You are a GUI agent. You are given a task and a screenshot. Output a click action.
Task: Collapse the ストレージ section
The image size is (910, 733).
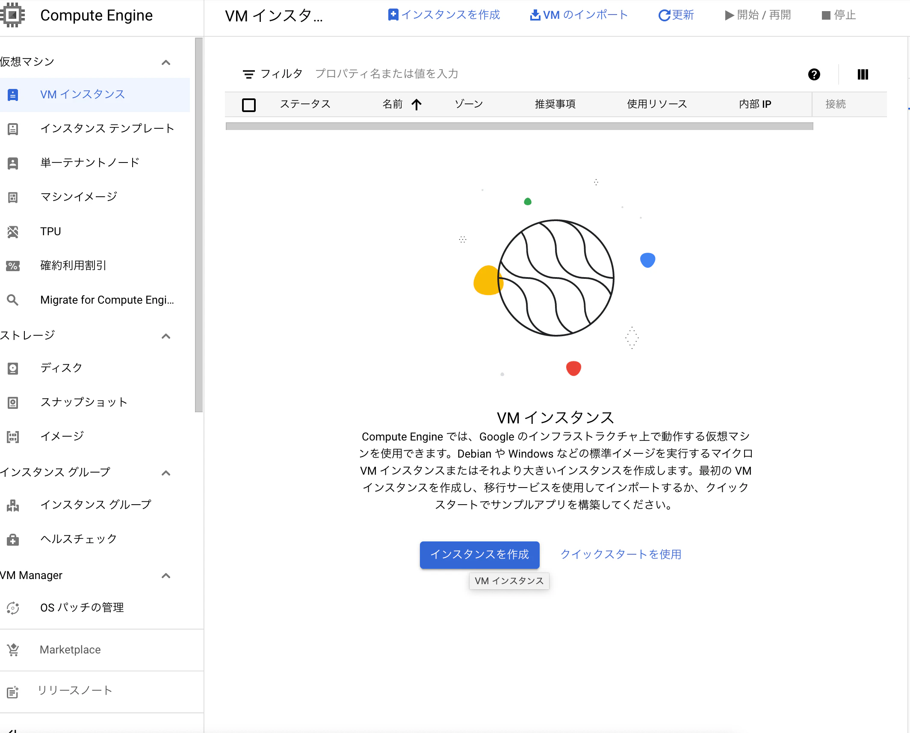(x=166, y=336)
